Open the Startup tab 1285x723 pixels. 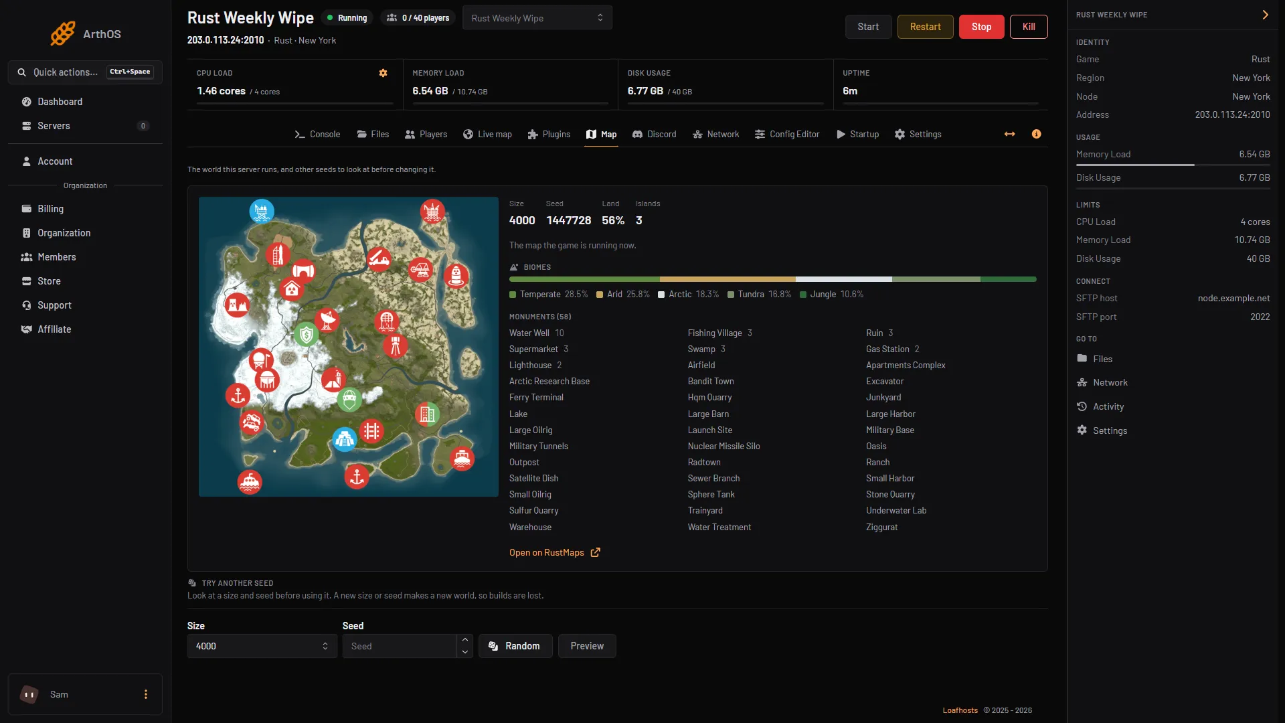pos(857,134)
